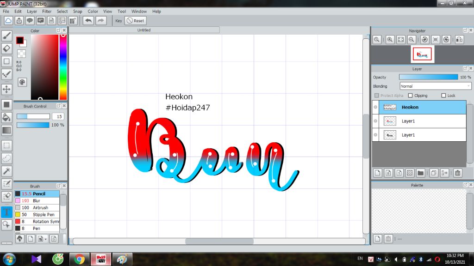The width and height of the screenshot is (474, 266).
Task: Open Chrome from the taskbar
Action: pyautogui.click(x=79, y=259)
